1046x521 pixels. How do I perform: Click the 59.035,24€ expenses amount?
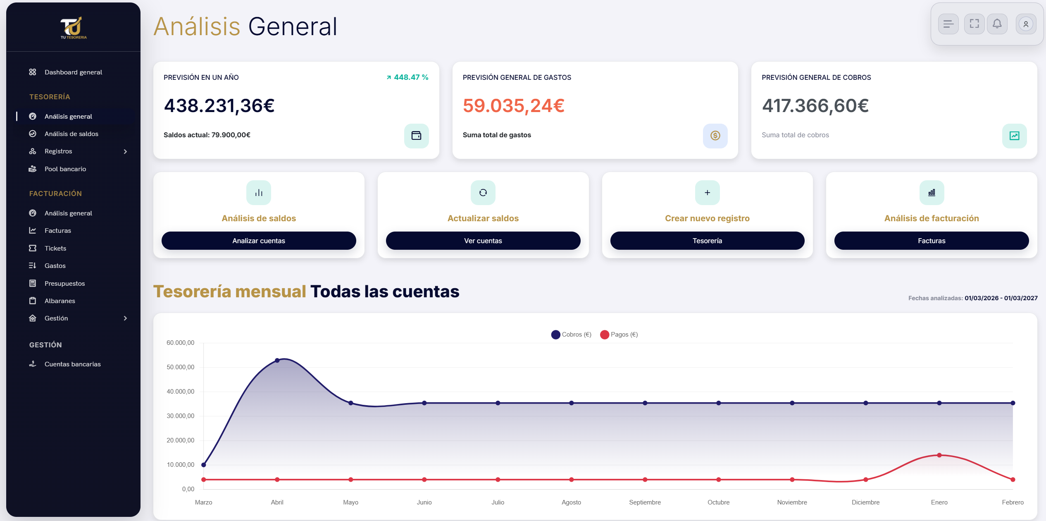(514, 106)
